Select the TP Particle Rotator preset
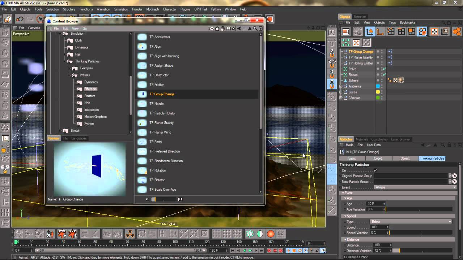The image size is (463, 260). coord(162,113)
